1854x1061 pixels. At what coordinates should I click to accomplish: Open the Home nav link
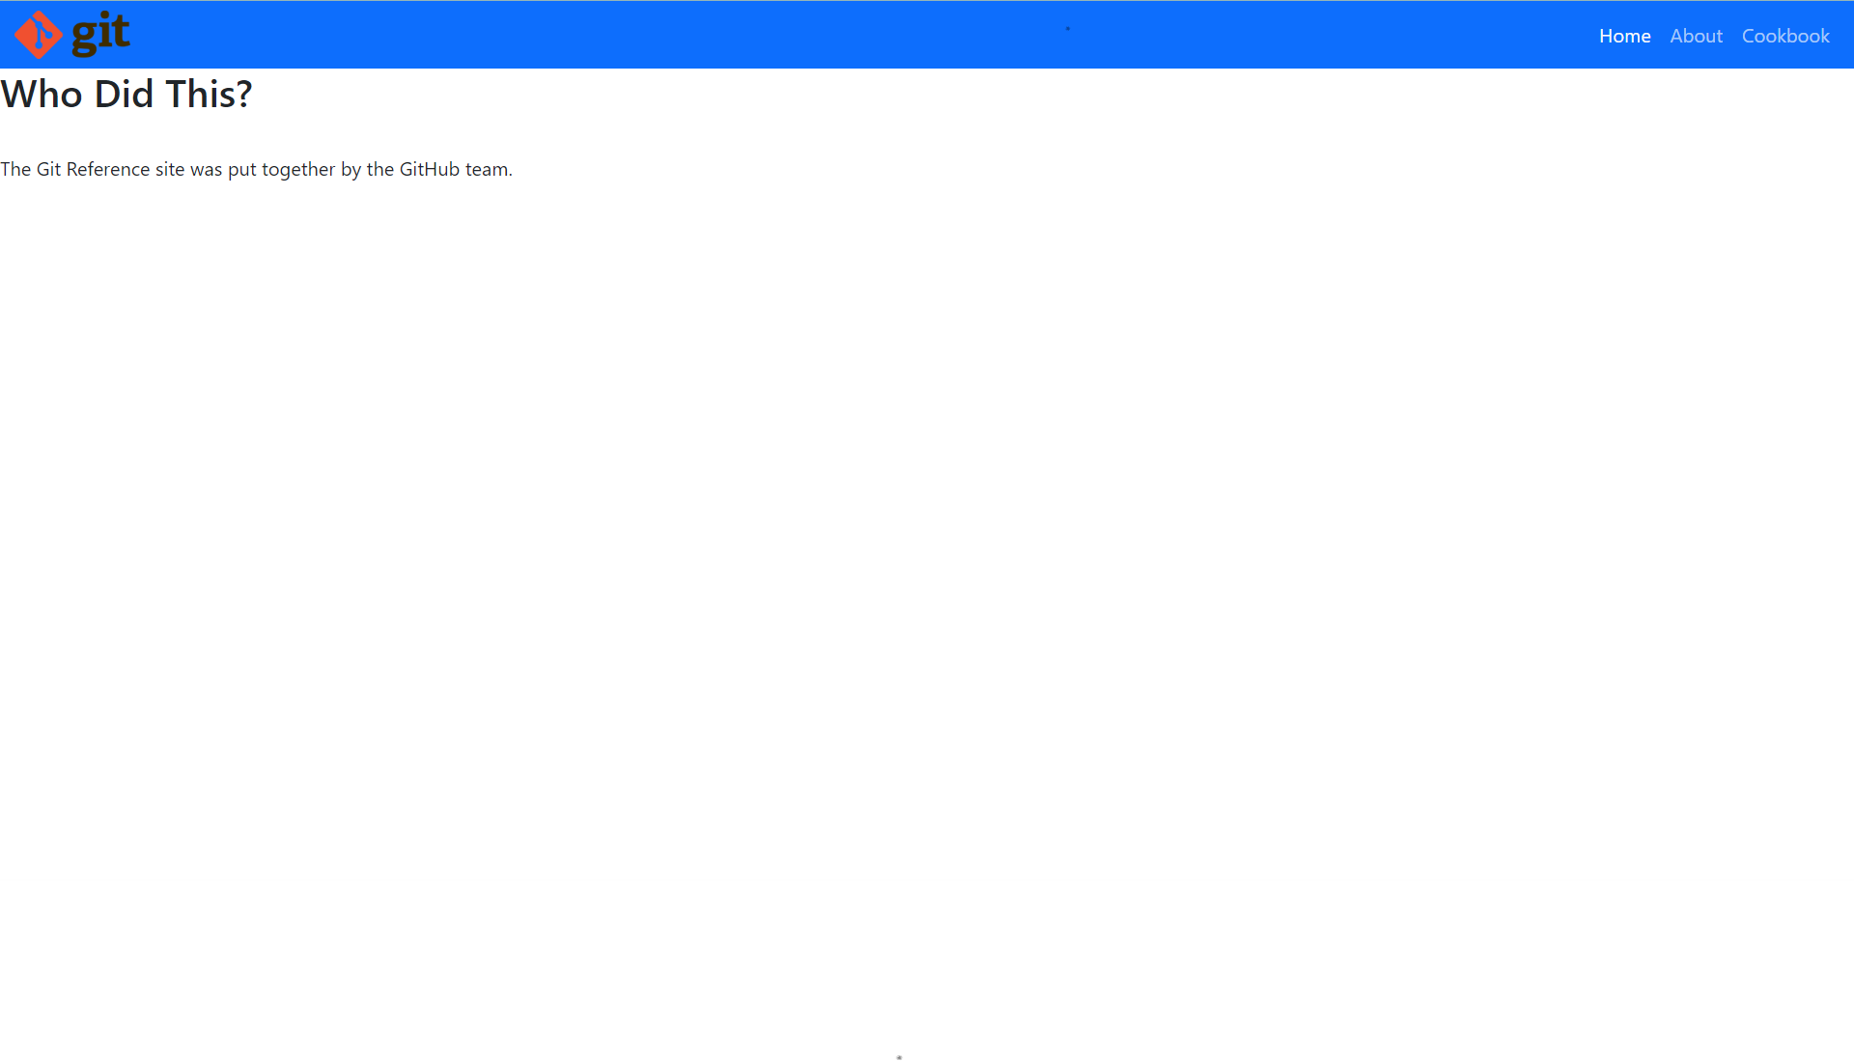tap(1624, 36)
